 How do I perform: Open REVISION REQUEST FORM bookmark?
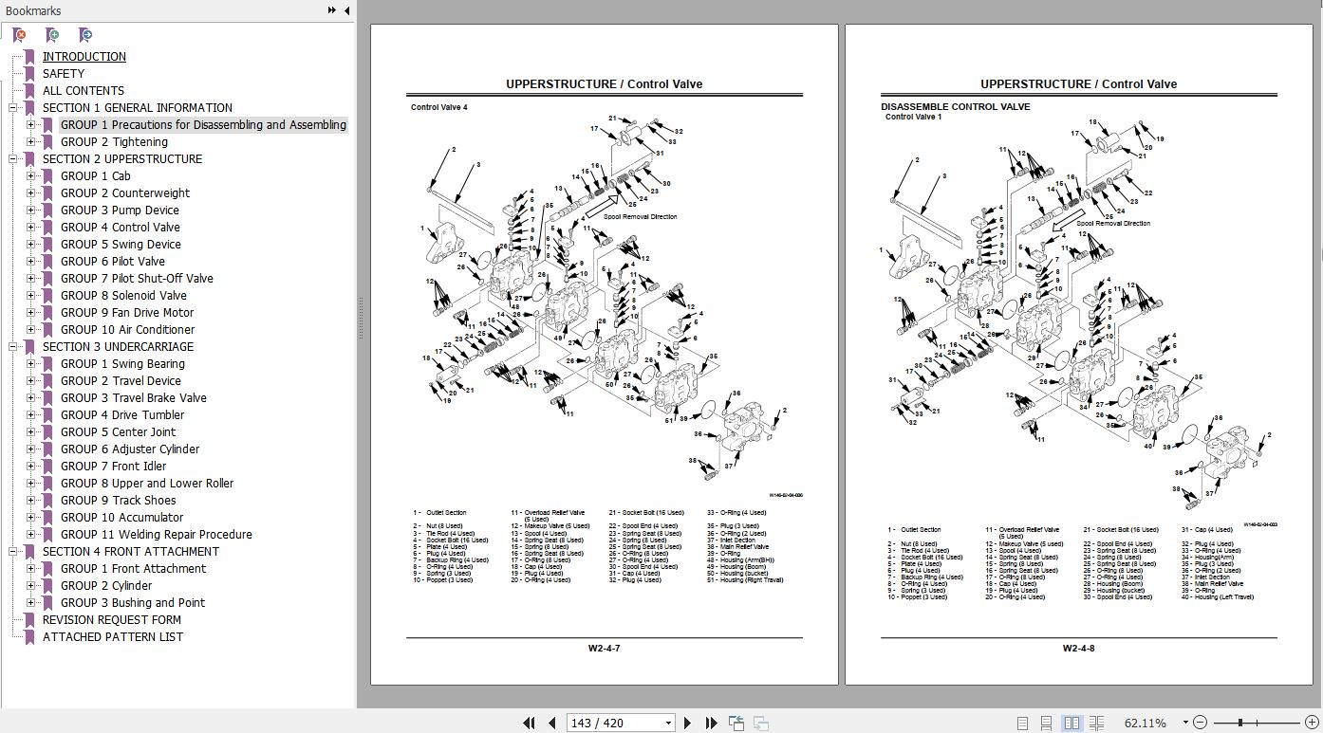pyautogui.click(x=111, y=619)
